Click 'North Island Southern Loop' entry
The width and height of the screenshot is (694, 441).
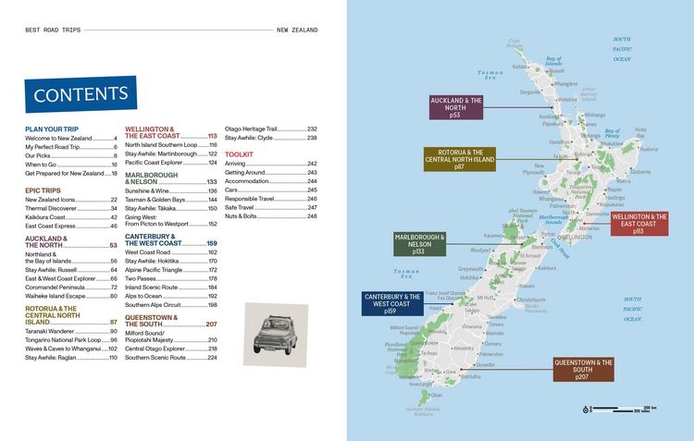[x=171, y=145]
